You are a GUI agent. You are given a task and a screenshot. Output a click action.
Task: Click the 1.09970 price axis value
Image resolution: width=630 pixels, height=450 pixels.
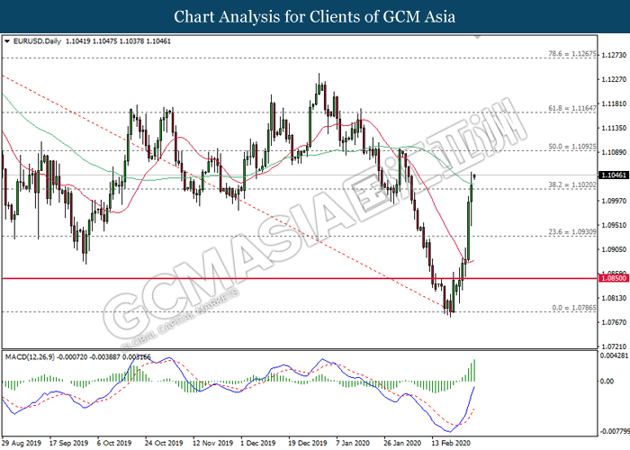(x=614, y=201)
